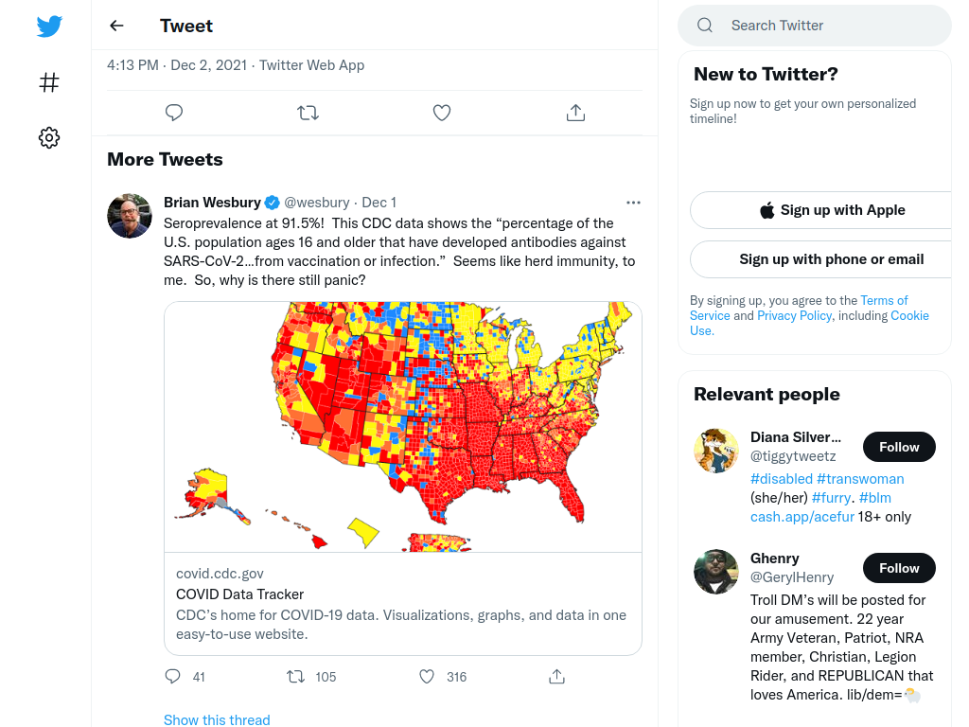Image resolution: width=969 pixels, height=727 pixels.
Task: Reply to the main tweet
Action: (174, 113)
